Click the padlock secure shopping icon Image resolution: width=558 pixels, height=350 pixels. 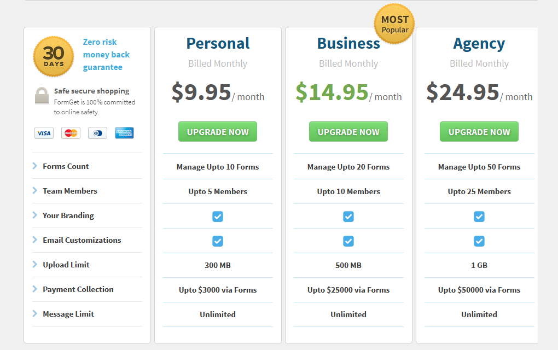click(42, 96)
